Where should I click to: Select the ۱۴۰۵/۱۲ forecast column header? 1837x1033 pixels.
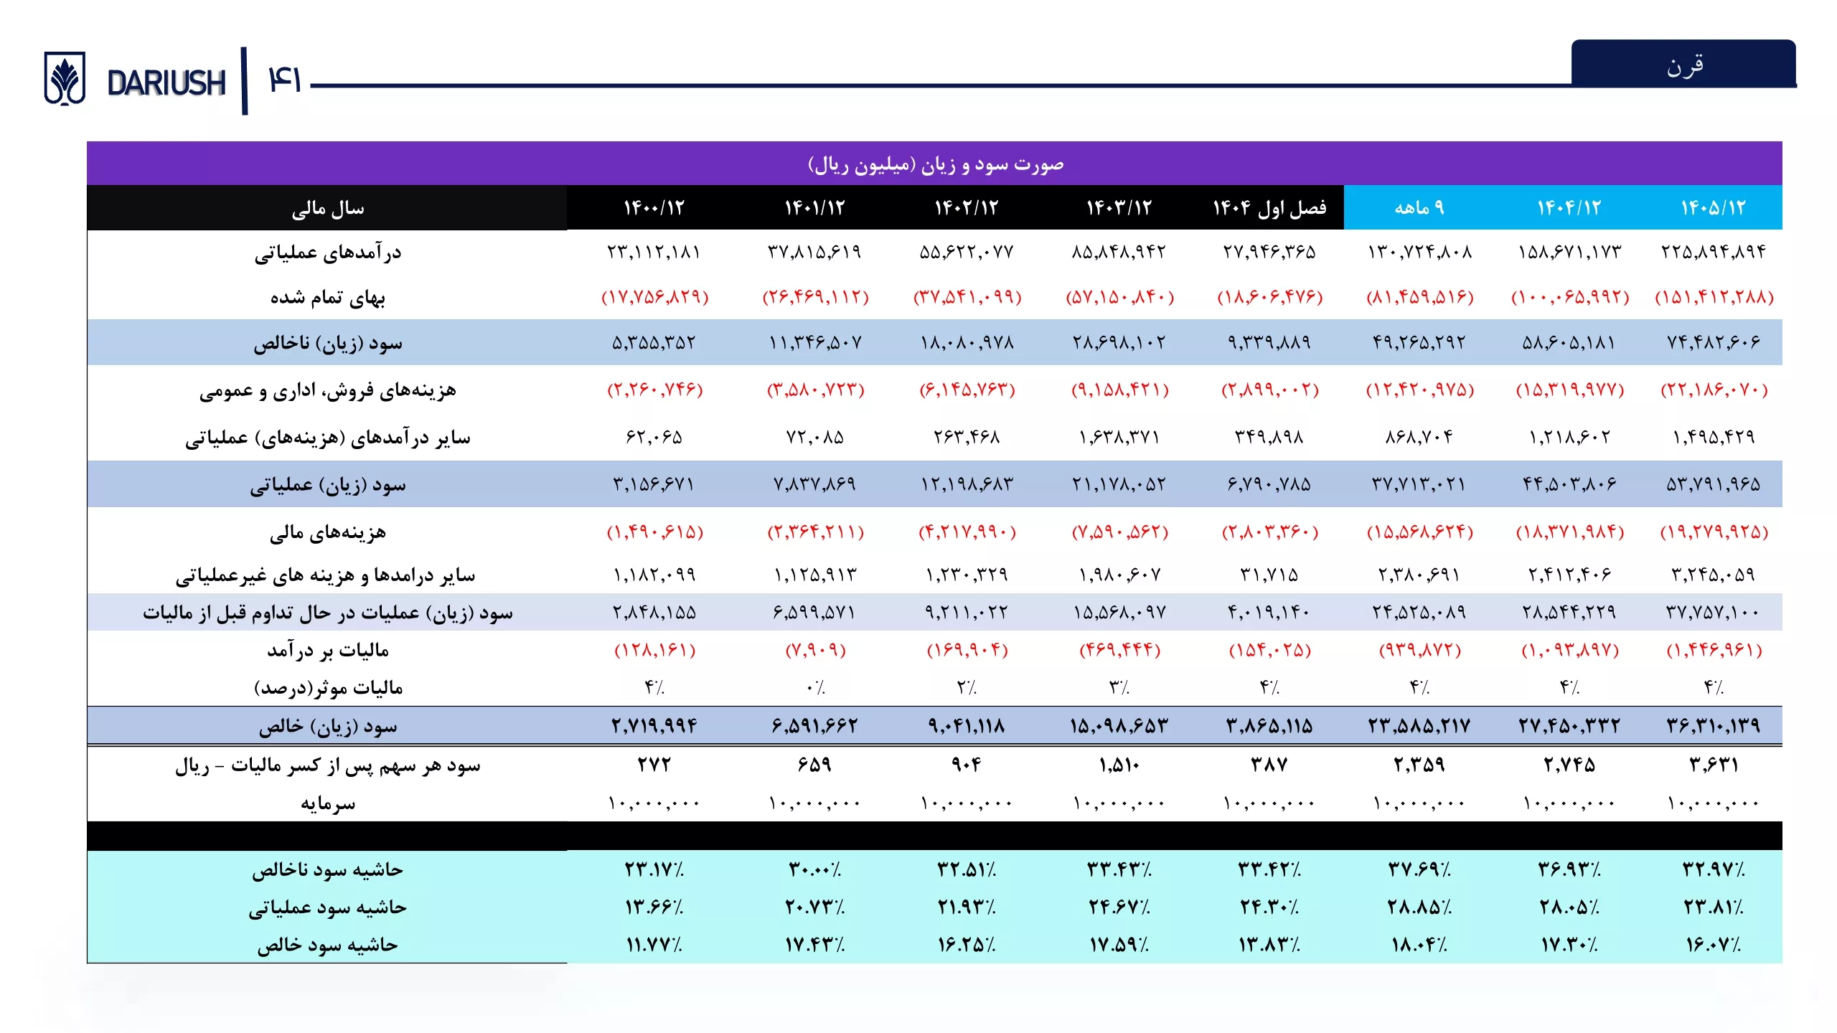[x=1713, y=208]
